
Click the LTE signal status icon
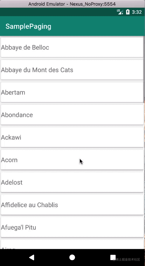coord(120,12)
